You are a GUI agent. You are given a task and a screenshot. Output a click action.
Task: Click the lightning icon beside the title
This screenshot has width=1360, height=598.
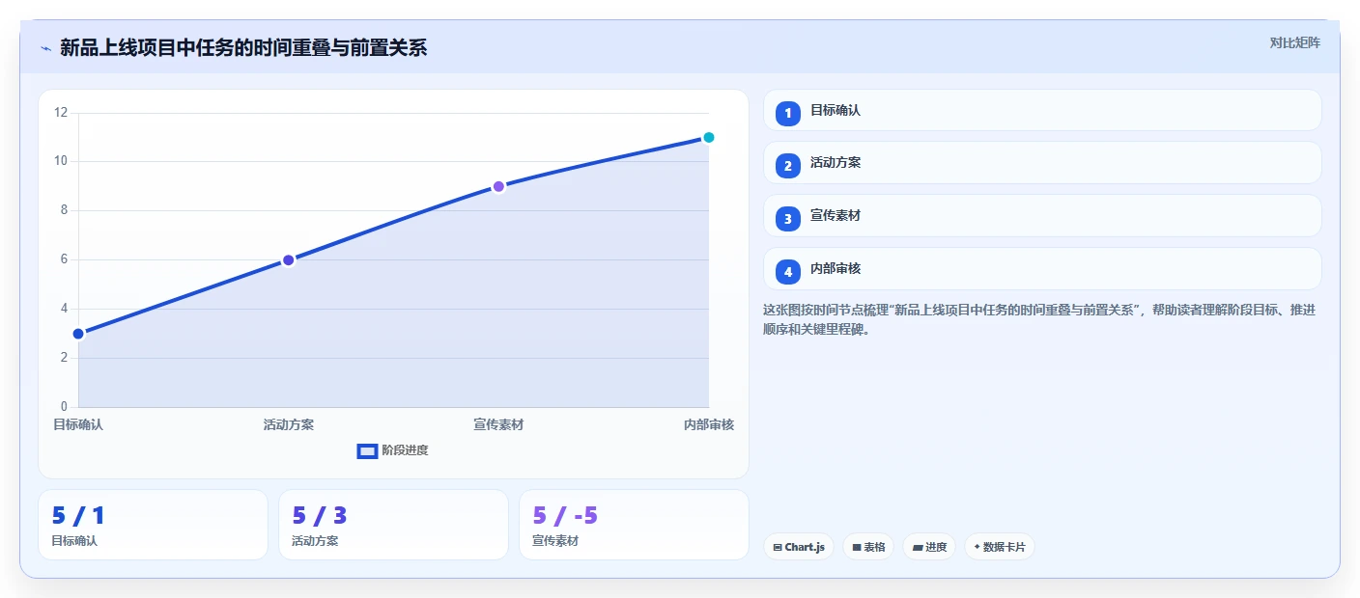click(x=45, y=48)
